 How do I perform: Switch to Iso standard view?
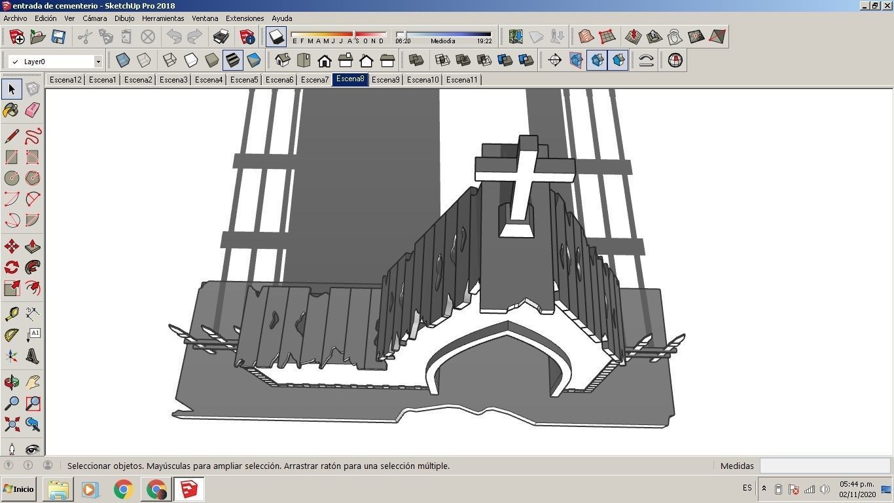[283, 60]
